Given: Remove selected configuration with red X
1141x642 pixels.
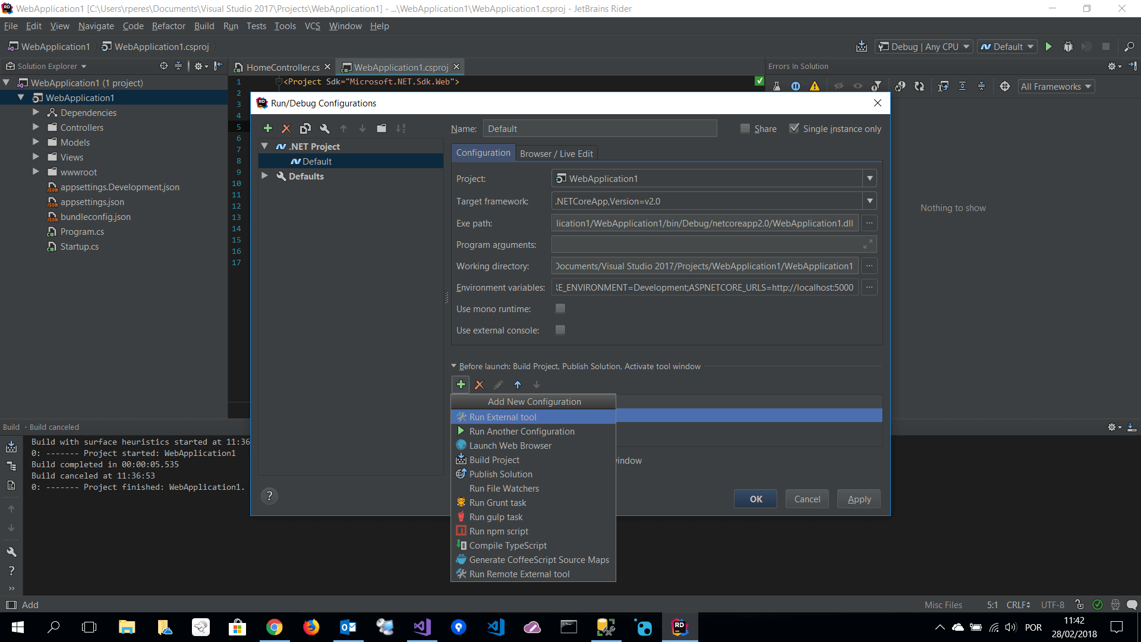Looking at the screenshot, I should point(286,128).
